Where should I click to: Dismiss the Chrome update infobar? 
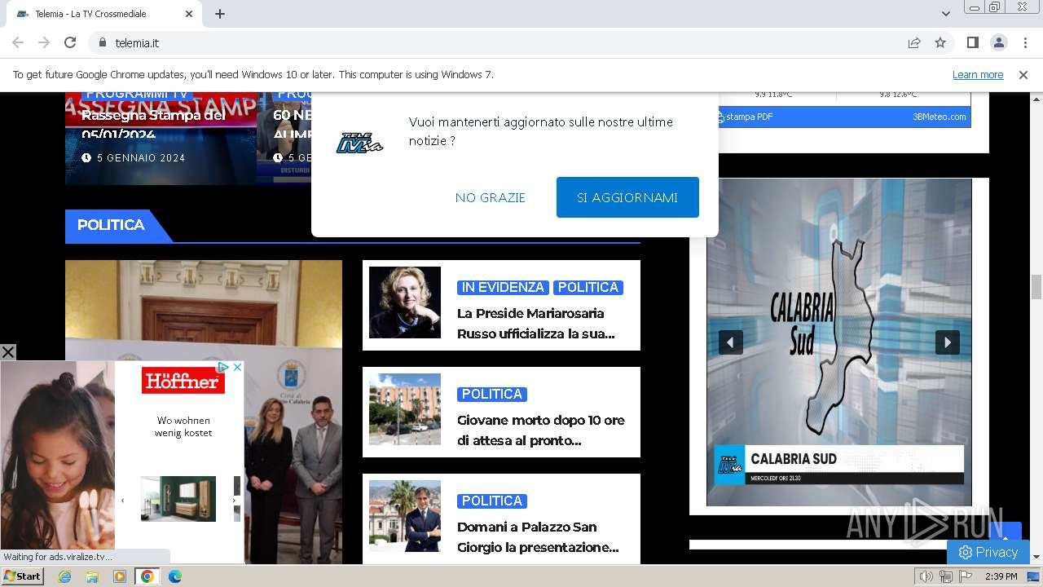coord(1023,74)
